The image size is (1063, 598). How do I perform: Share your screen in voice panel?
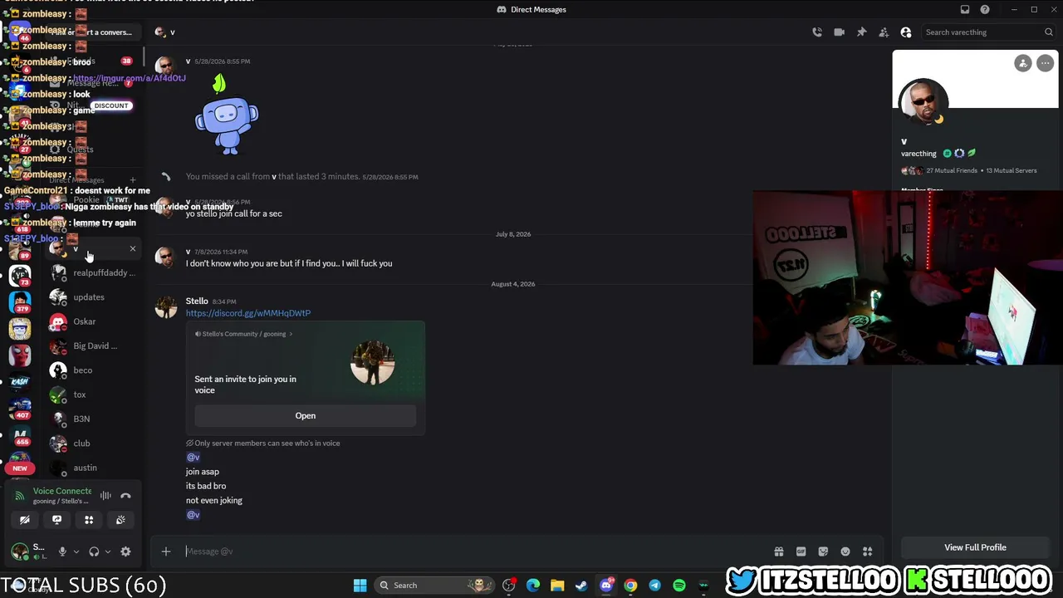(x=56, y=520)
